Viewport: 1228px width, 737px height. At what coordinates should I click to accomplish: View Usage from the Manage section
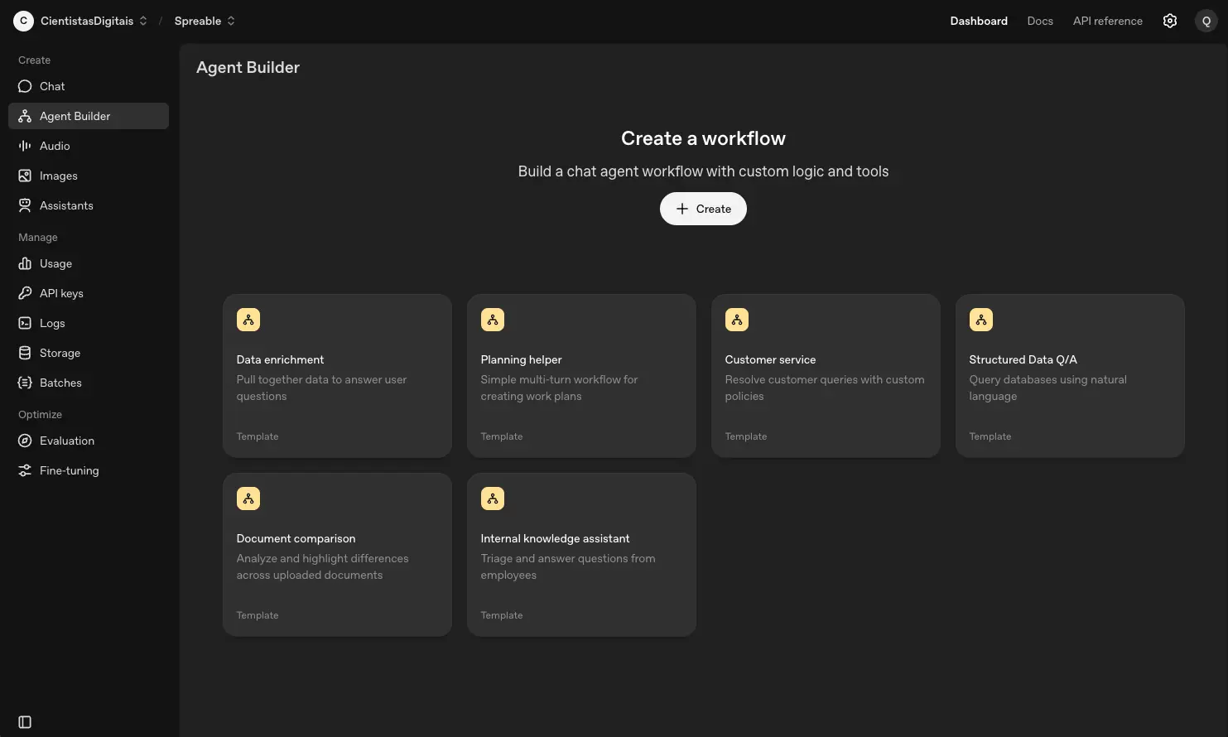click(55, 263)
